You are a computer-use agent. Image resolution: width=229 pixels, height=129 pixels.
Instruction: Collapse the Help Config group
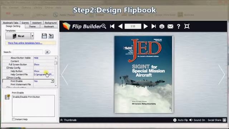coord(8,68)
